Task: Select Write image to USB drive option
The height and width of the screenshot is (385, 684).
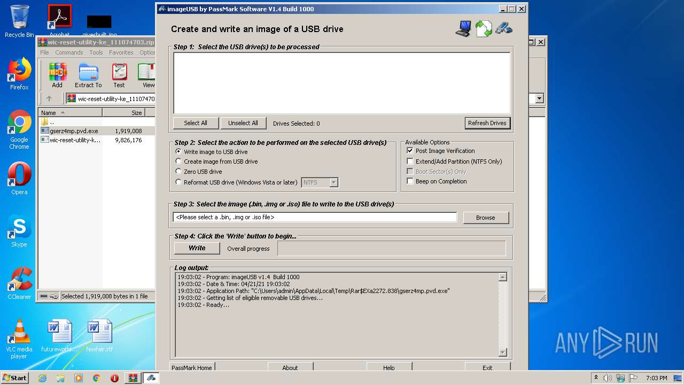Action: (x=212, y=152)
